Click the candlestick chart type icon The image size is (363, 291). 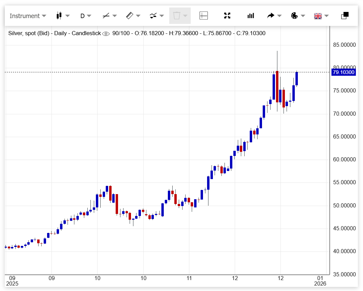(x=59, y=16)
